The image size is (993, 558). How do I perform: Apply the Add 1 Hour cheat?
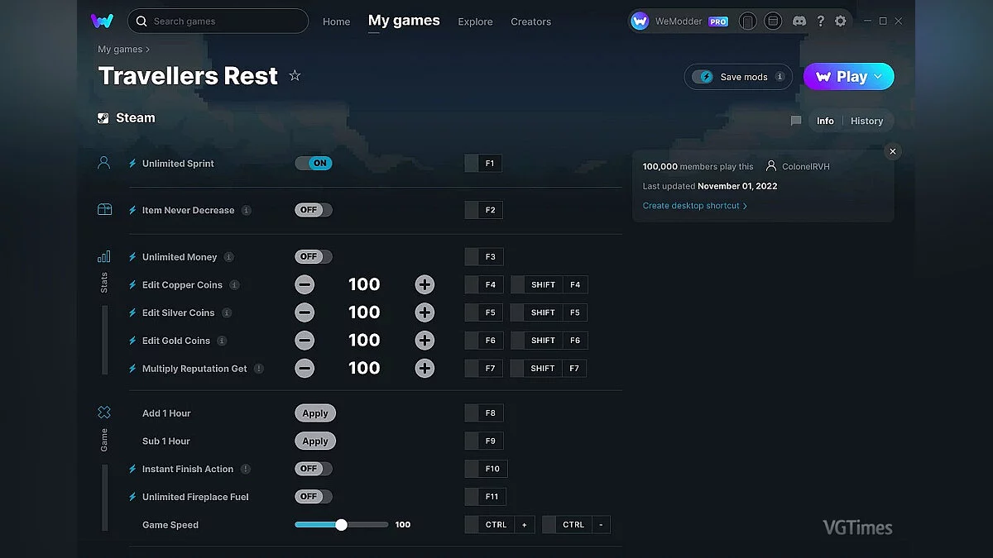[x=315, y=413]
